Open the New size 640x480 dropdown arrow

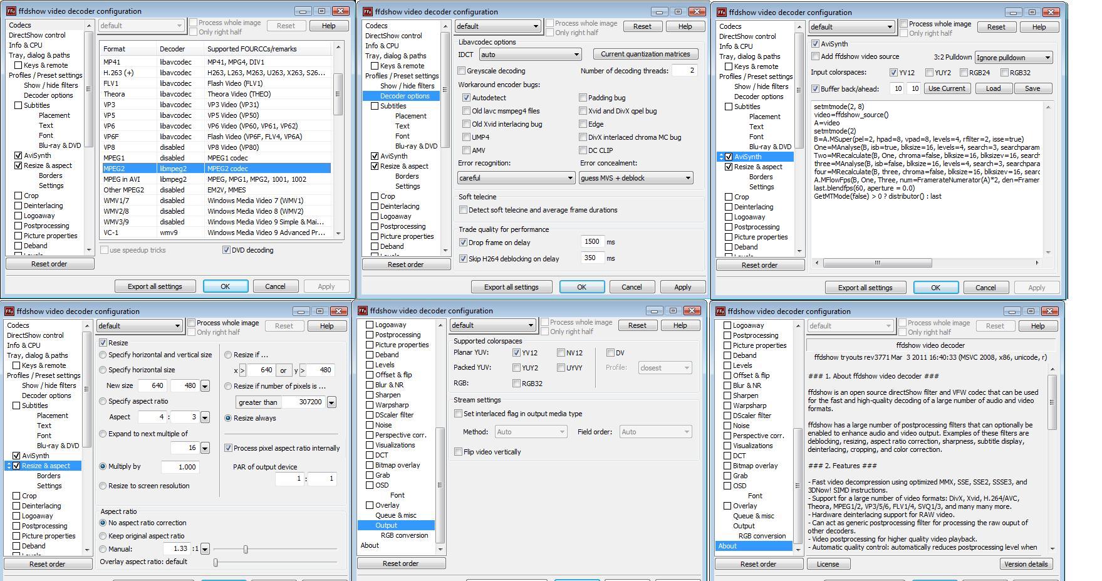tap(205, 386)
